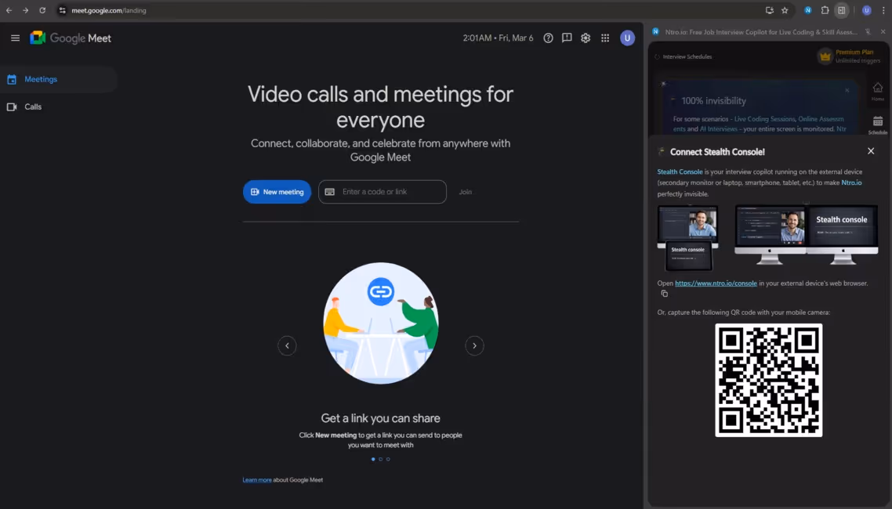
Task: Pin the Ntro.io side panel
Action: tap(868, 32)
